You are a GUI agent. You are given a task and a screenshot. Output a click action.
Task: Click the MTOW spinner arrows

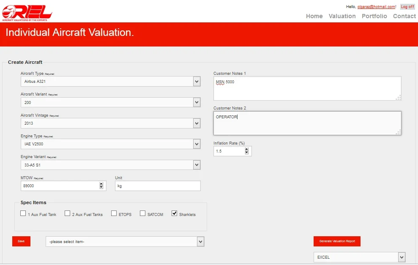[x=101, y=186]
